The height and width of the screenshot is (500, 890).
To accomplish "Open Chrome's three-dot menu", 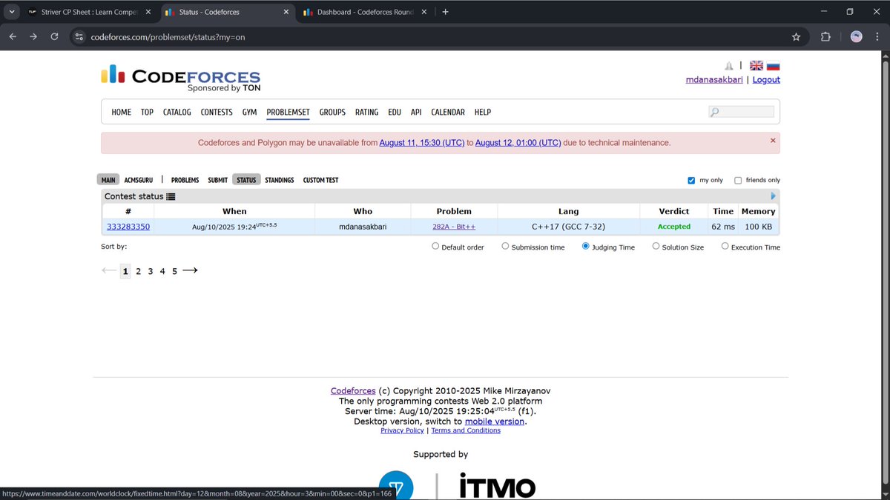I will [877, 36].
